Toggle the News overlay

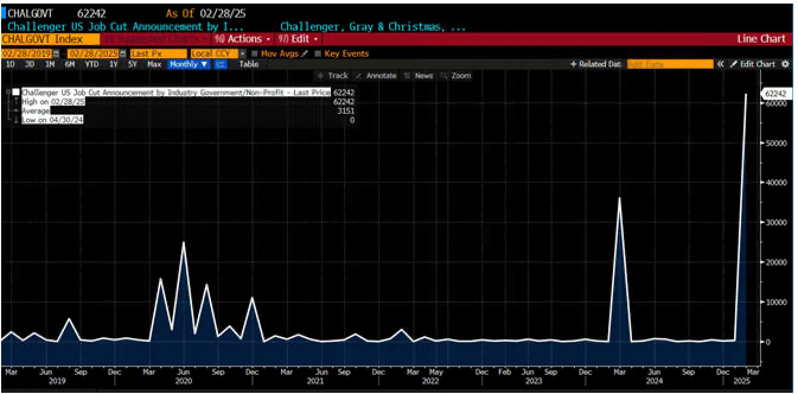pos(419,75)
